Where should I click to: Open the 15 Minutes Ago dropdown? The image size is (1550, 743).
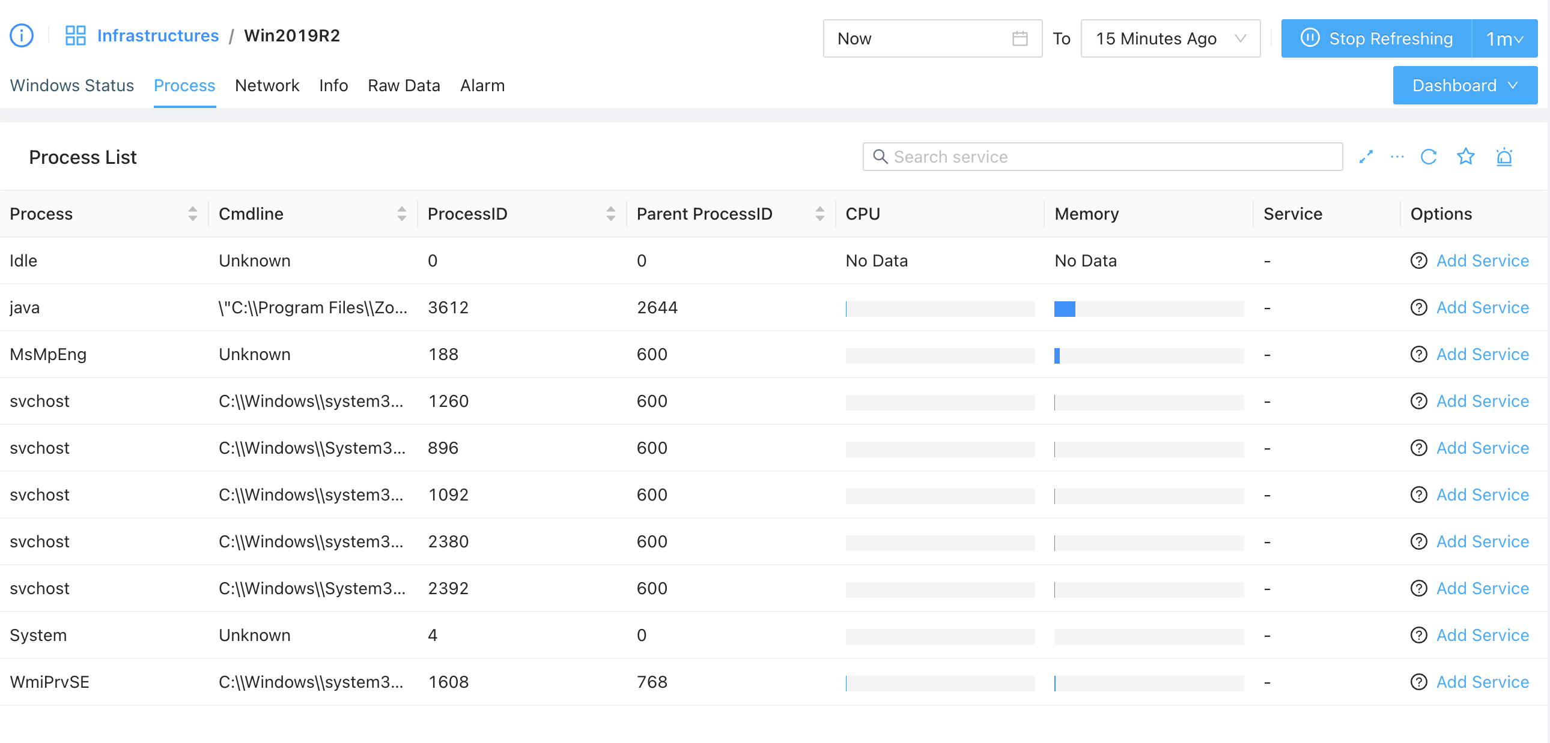1170,38
